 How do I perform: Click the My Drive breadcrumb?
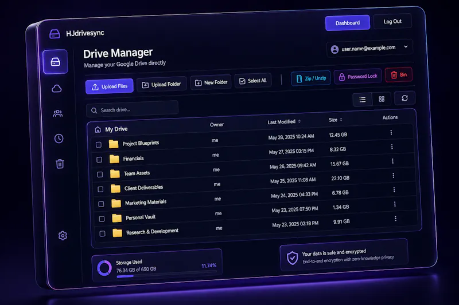116,129
